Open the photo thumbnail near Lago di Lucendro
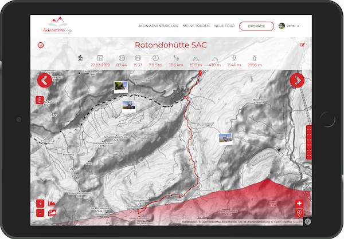Image resolution: width=344 pixels, height=239 pixels. [x=225, y=138]
